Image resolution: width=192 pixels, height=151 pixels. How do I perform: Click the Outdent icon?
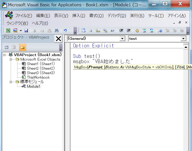coord(128,31)
